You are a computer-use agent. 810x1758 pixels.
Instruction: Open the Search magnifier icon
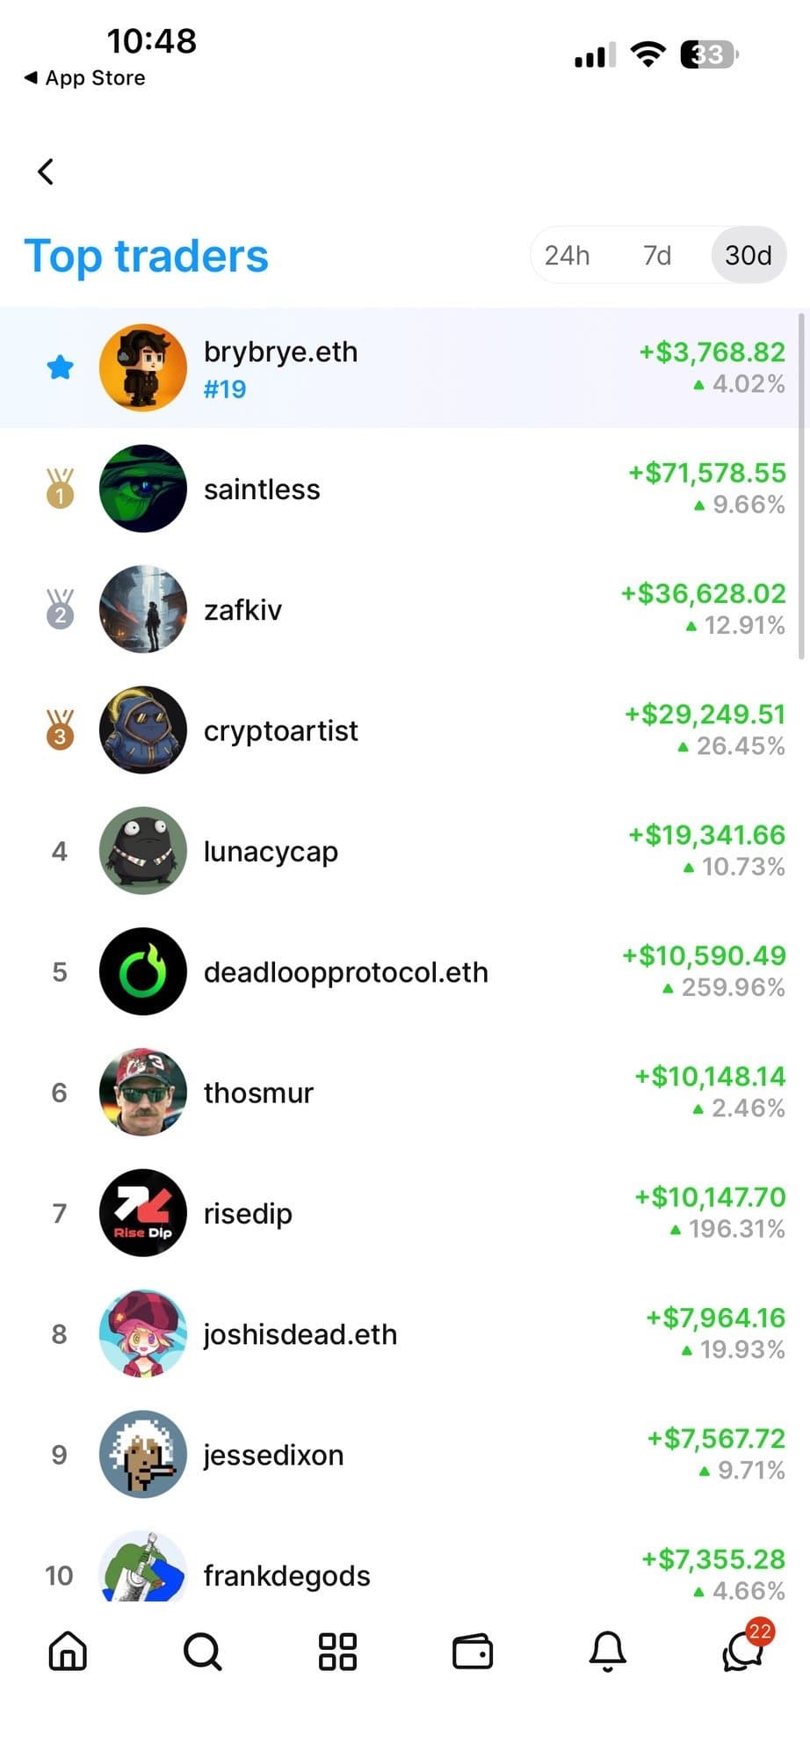[x=202, y=1651]
